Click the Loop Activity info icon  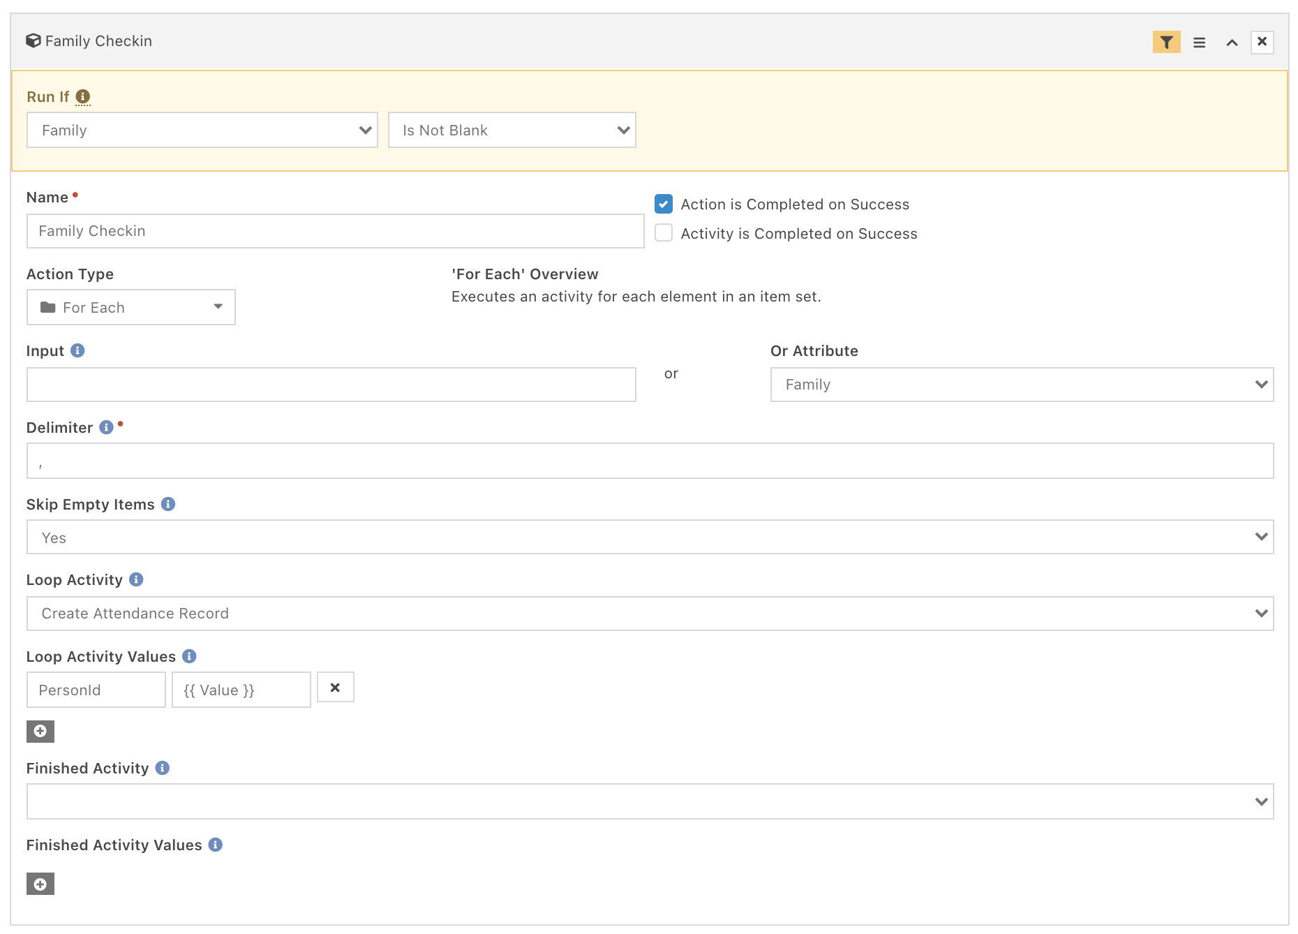[137, 579]
